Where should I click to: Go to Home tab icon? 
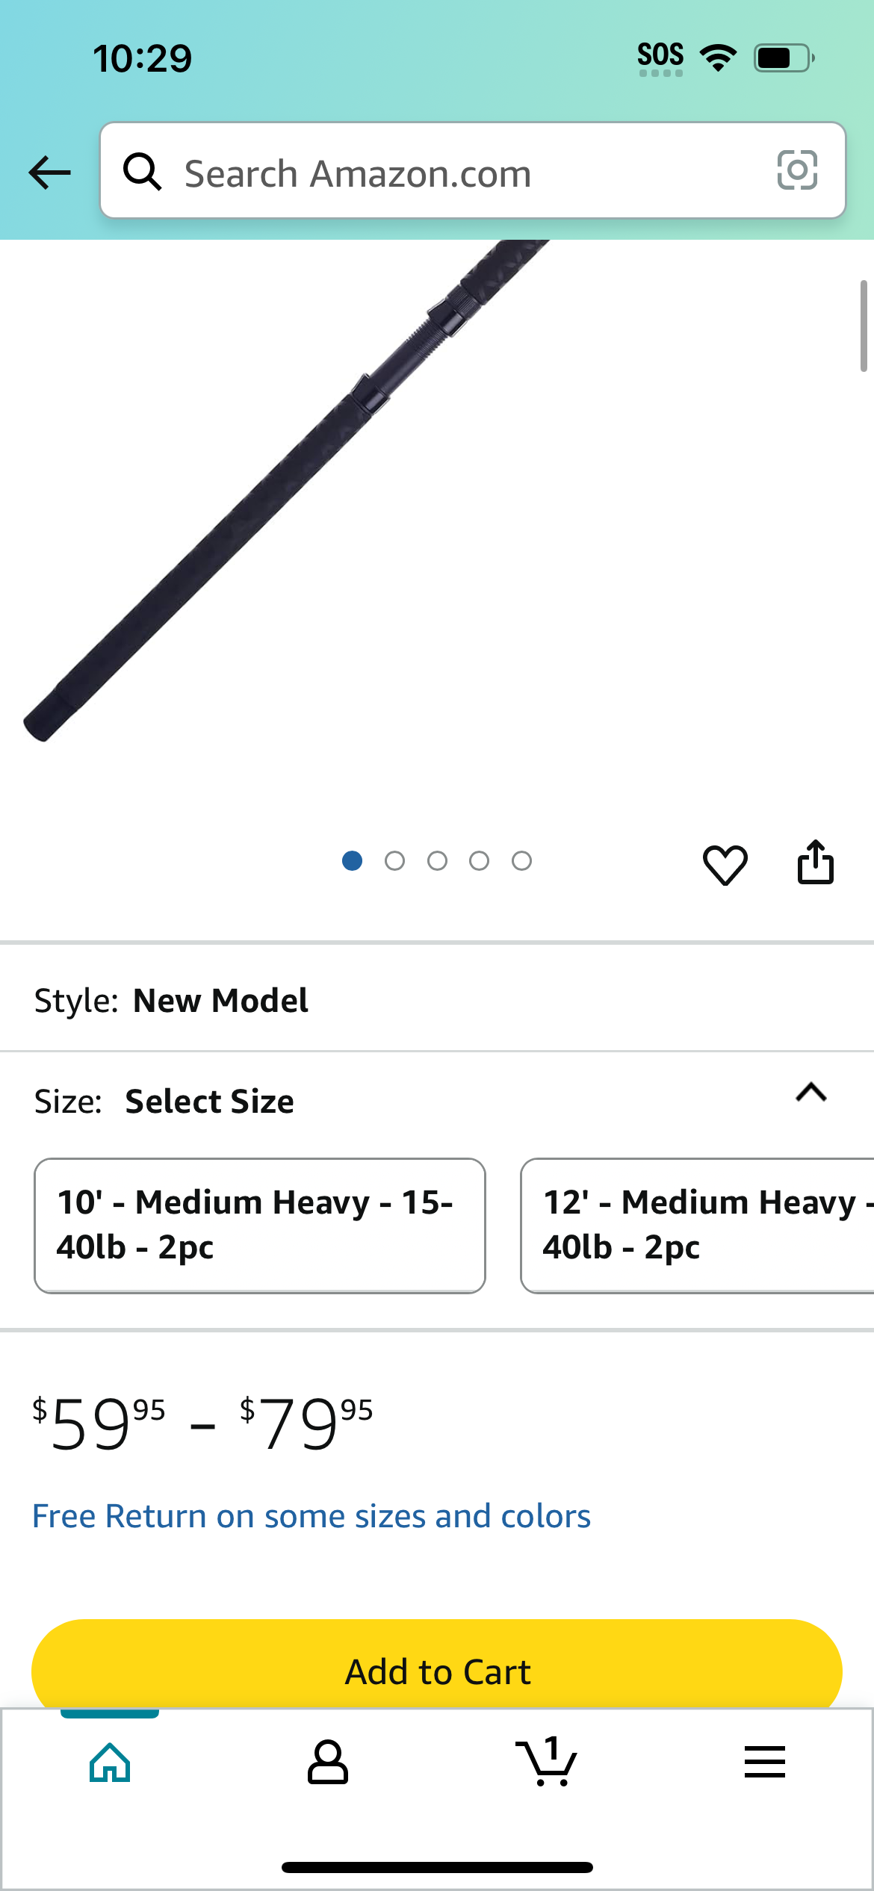click(x=110, y=1763)
